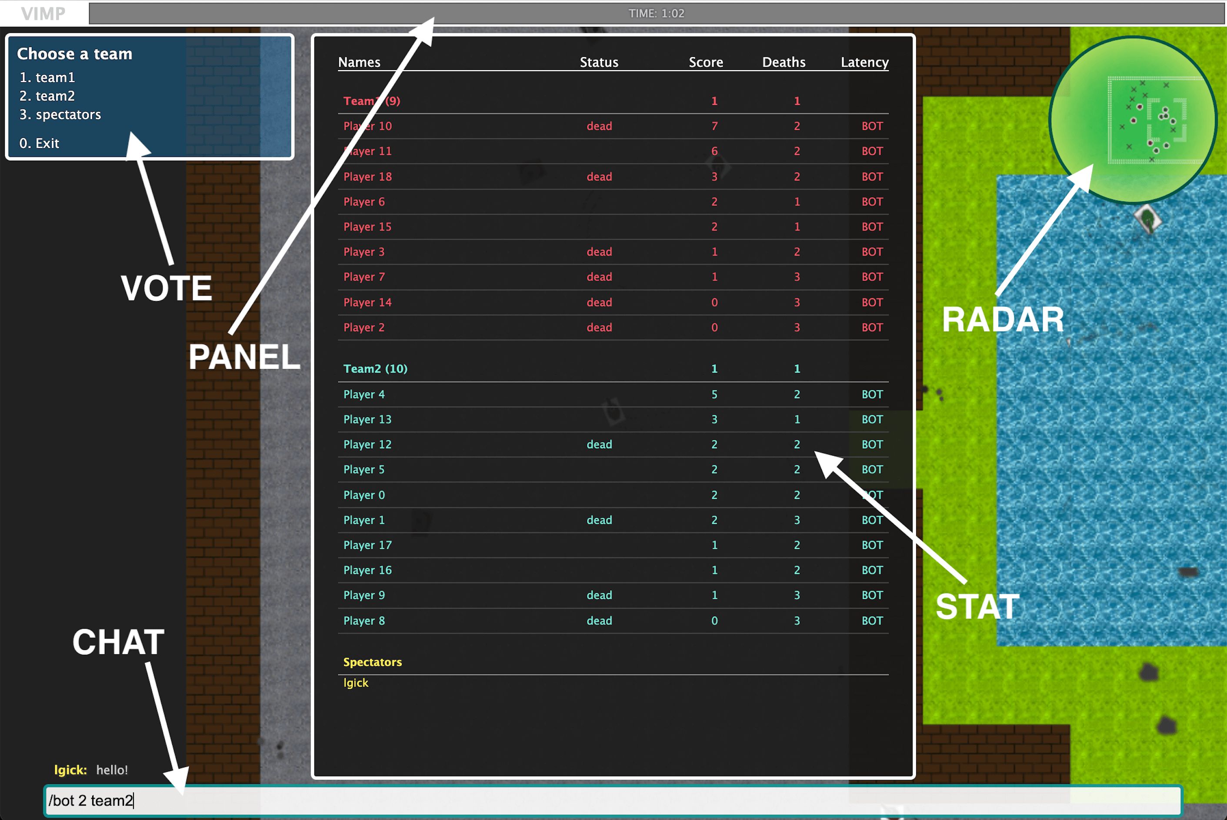
Task: Click 'Player 18' name row
Action: [368, 177]
